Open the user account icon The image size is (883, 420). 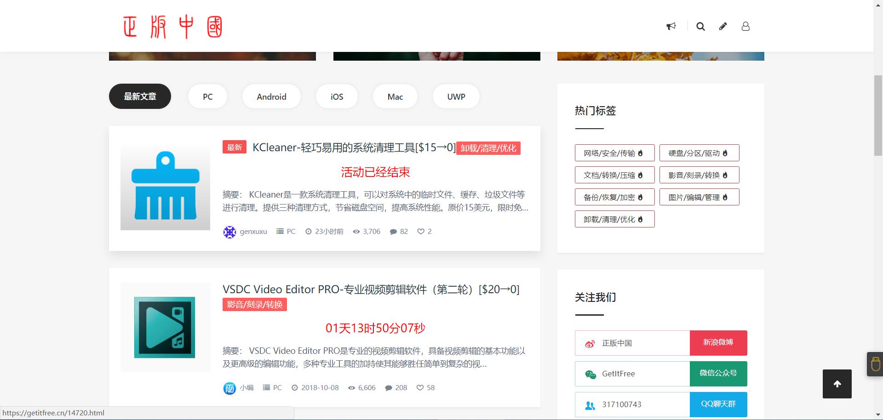[745, 26]
